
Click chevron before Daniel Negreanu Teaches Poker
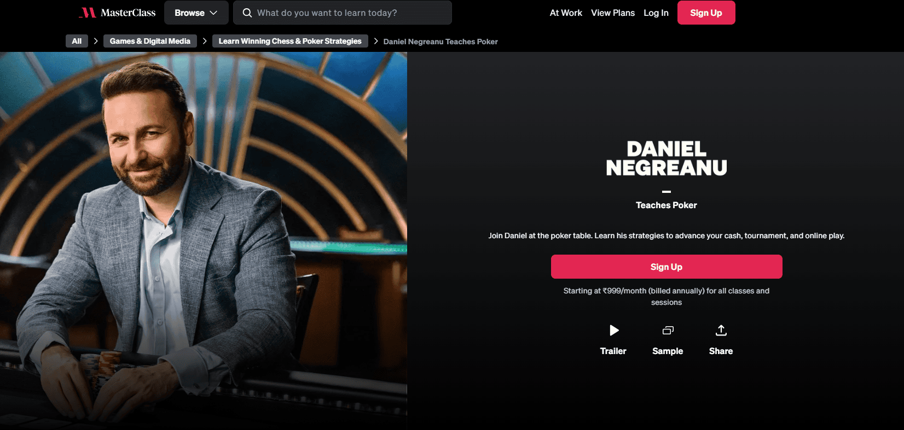tap(376, 41)
